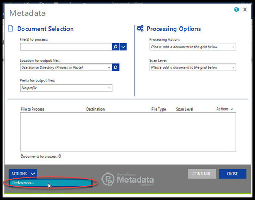
Task: Click the browse magnifier beside output location
Action: pyautogui.click(x=115, y=67)
